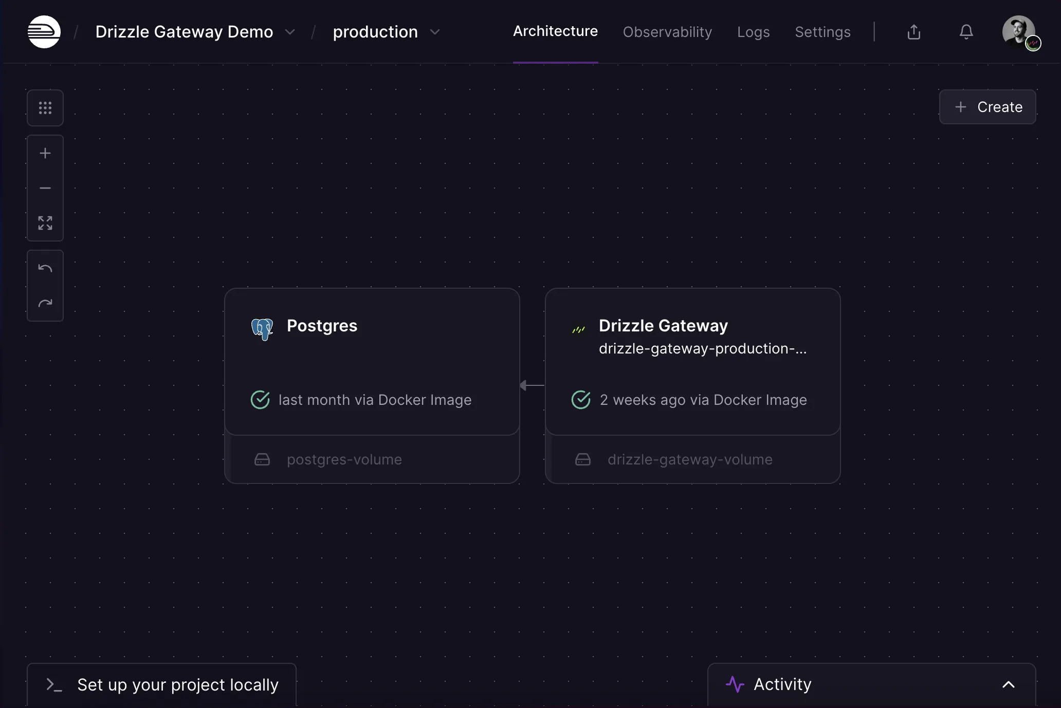The height and width of the screenshot is (708, 1061).
Task: Click the Railway logo home icon
Action: (x=44, y=32)
